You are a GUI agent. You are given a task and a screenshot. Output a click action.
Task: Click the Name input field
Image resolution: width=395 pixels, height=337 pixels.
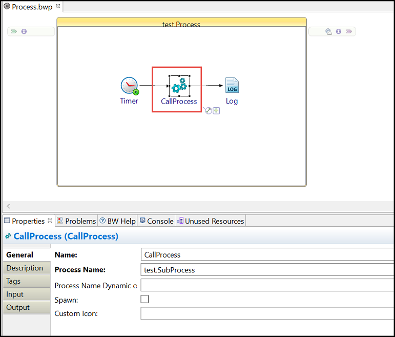coord(267,254)
